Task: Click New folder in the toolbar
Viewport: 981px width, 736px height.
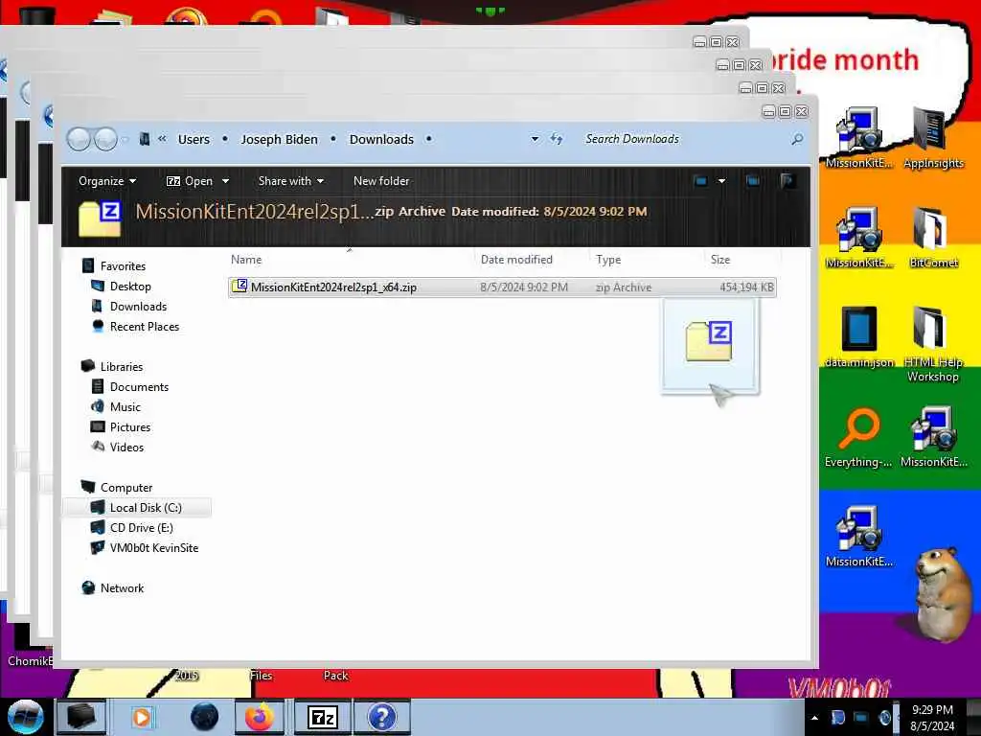Action: (381, 181)
